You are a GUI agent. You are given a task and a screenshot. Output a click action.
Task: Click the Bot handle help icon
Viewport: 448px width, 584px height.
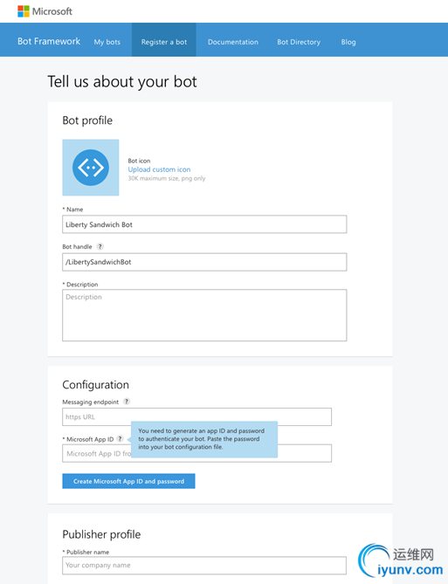click(100, 246)
